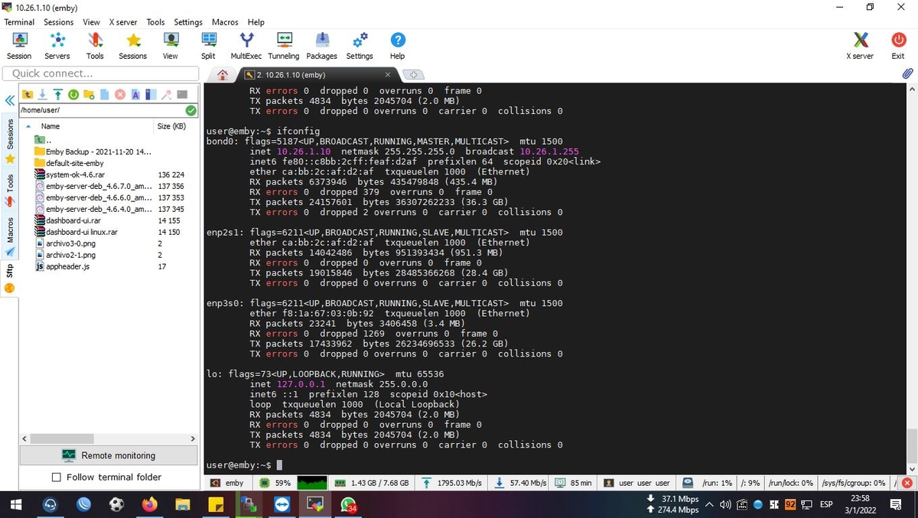Open the X server menu

click(x=123, y=22)
